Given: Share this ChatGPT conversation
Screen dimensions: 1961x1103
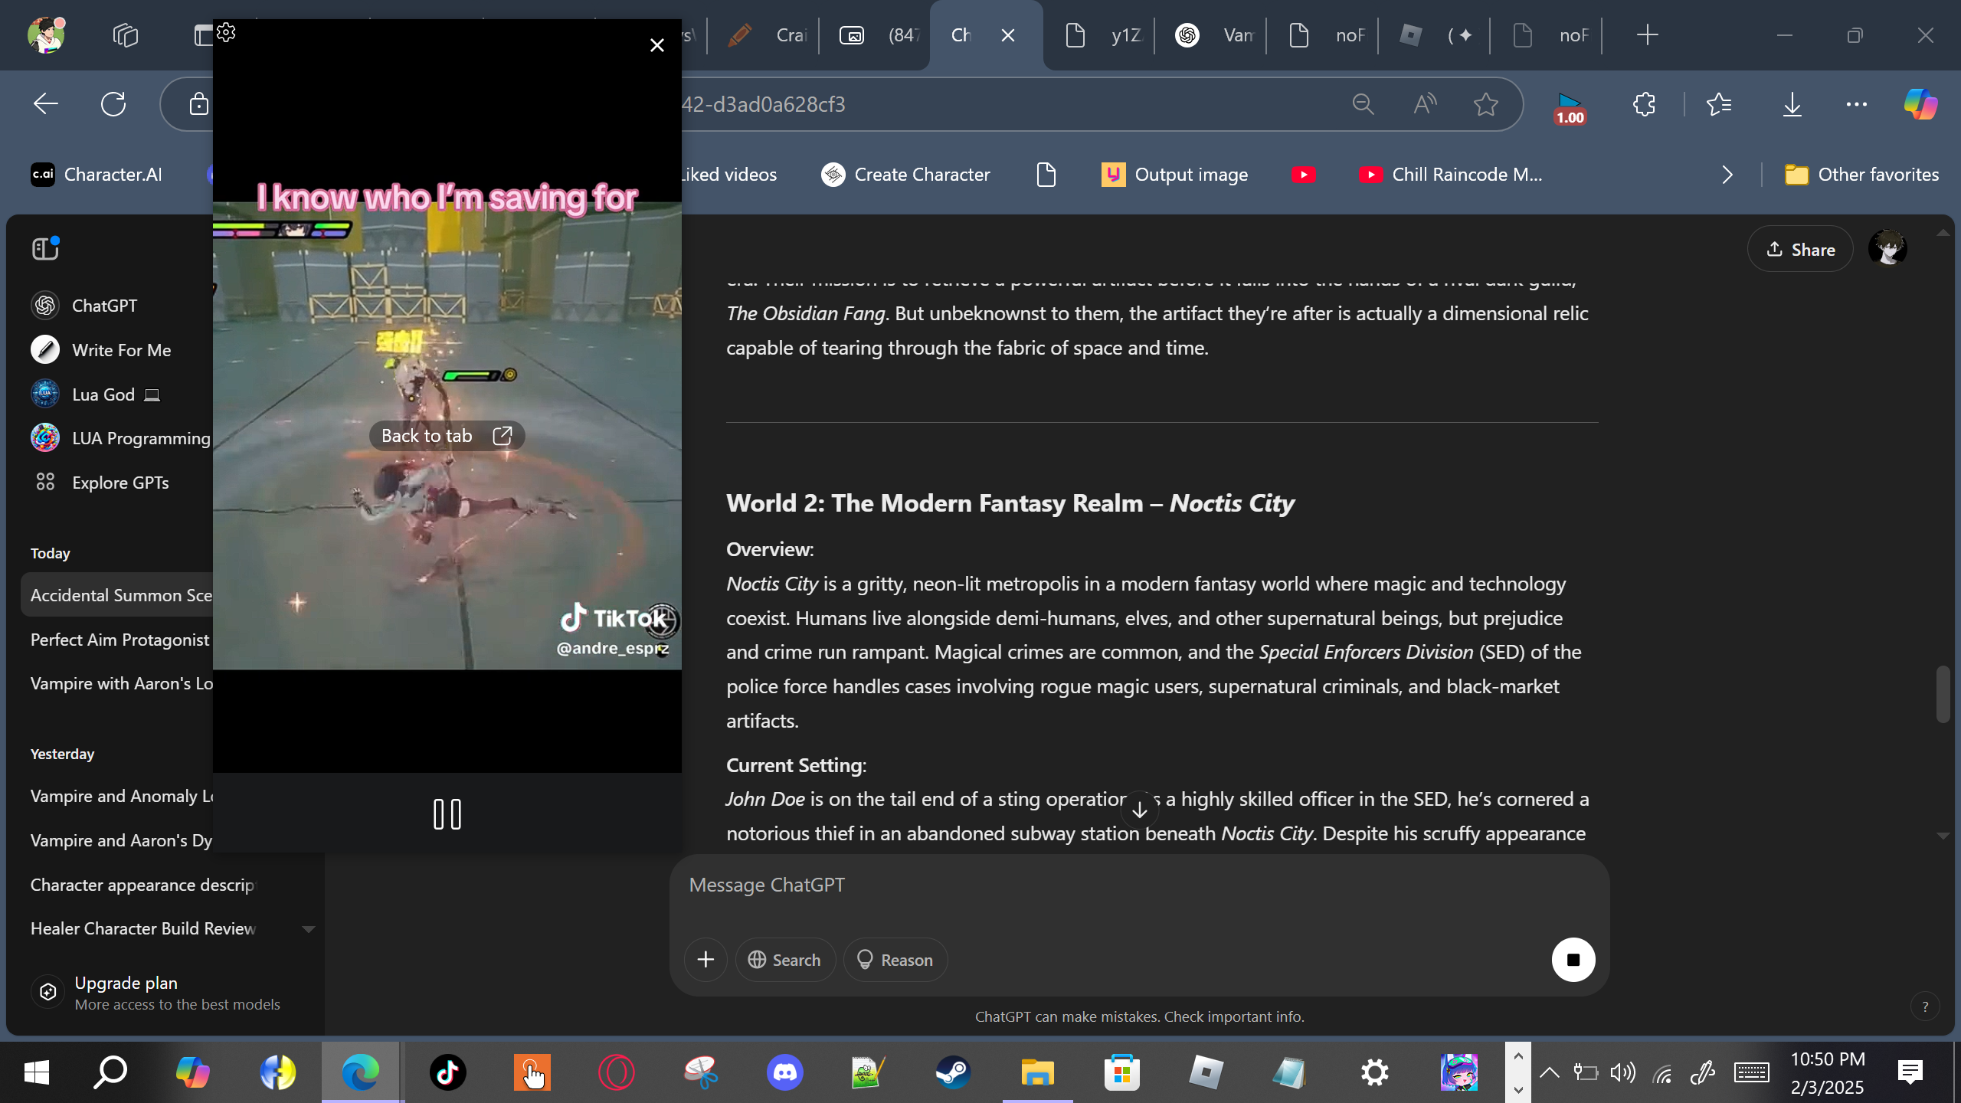Looking at the screenshot, I should click(x=1800, y=249).
